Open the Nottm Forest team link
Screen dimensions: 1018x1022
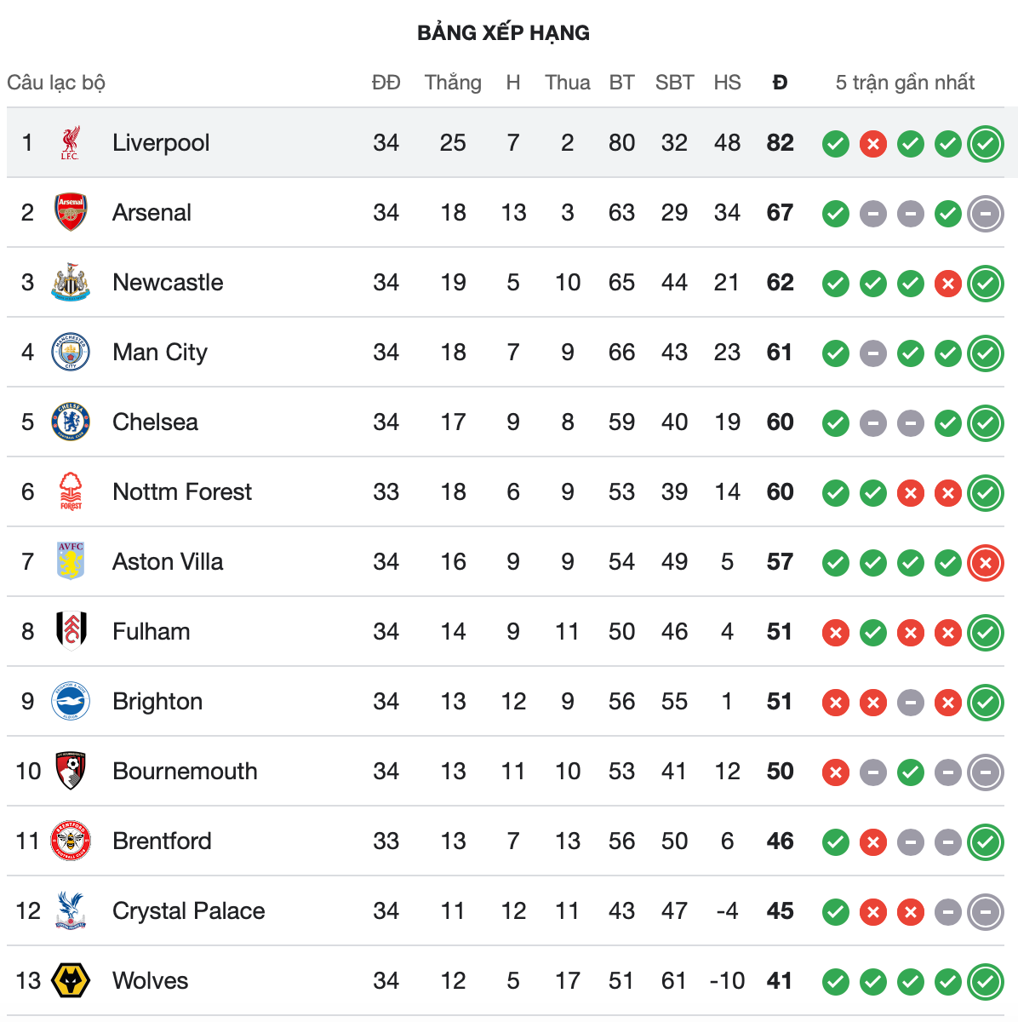tap(182, 492)
